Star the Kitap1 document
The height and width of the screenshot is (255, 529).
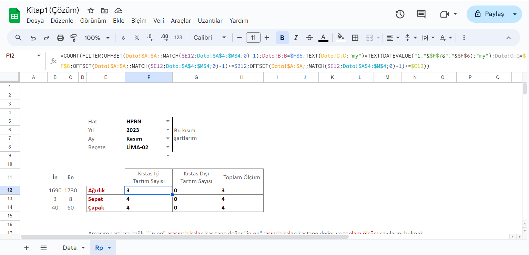tap(91, 10)
